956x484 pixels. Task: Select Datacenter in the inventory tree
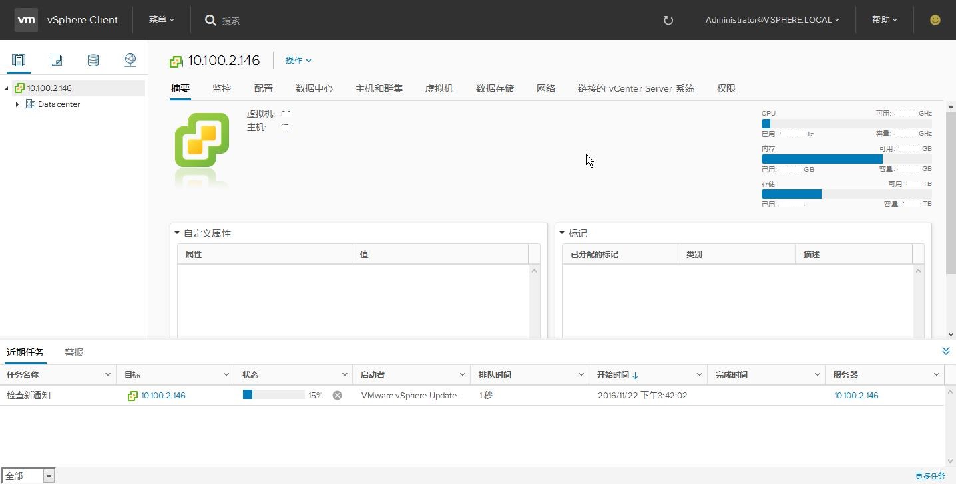tap(59, 104)
